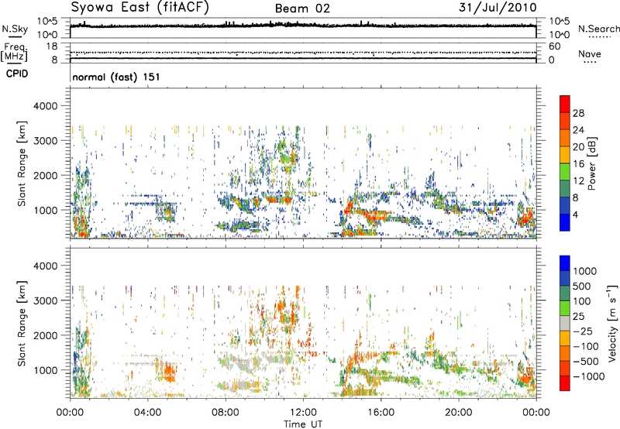Click the '08:00' time axis tick label
Screen dimensions: 620x429
(226, 413)
